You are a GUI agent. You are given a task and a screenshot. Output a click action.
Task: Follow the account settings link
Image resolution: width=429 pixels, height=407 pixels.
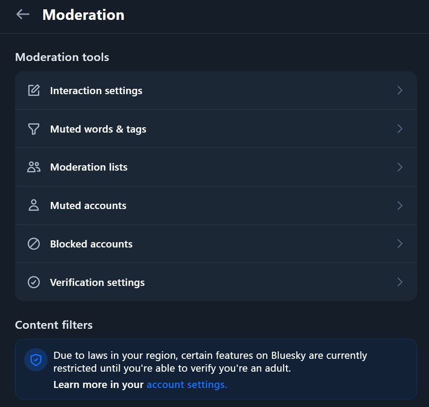pyautogui.click(x=187, y=385)
